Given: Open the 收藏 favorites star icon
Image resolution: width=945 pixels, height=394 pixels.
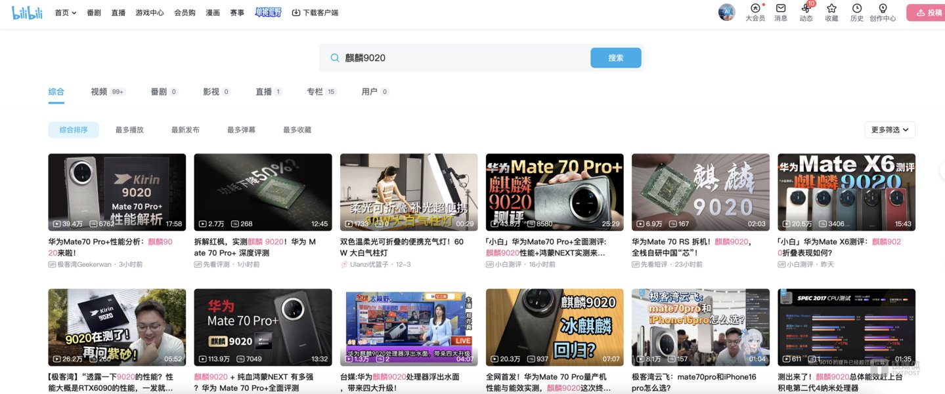Looking at the screenshot, I should pyautogui.click(x=831, y=9).
